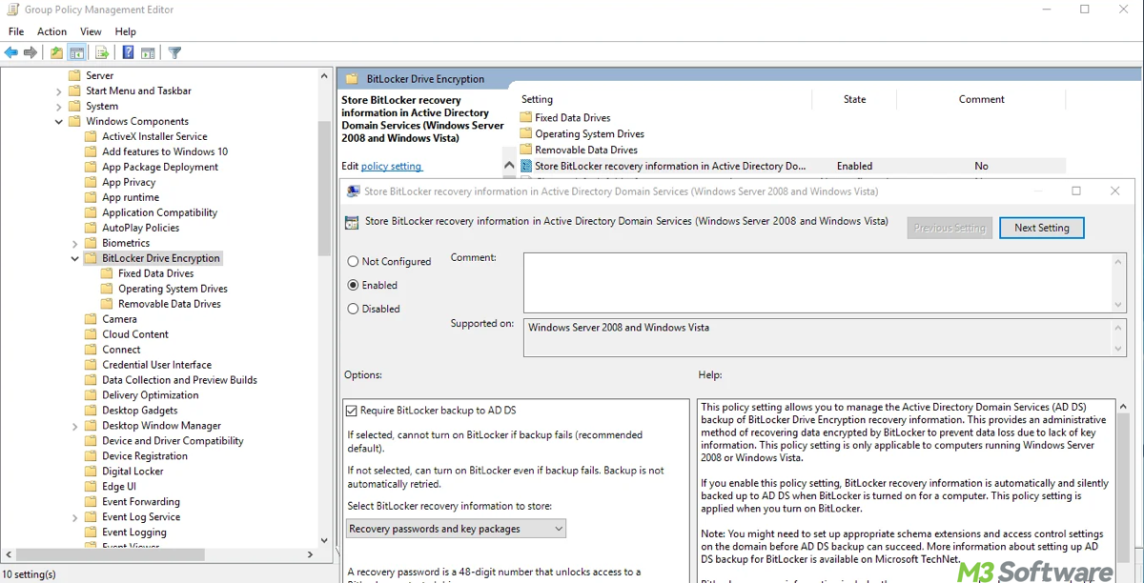The height and width of the screenshot is (583, 1144).
Task: Click folder icon beside Removable Data Drives setting
Action: [x=526, y=150]
